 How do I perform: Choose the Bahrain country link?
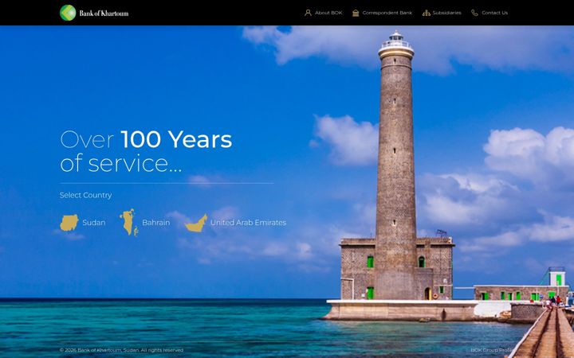point(156,223)
